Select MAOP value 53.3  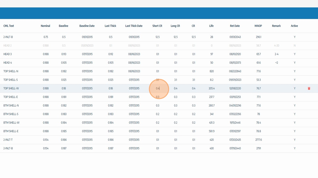tap(258, 80)
